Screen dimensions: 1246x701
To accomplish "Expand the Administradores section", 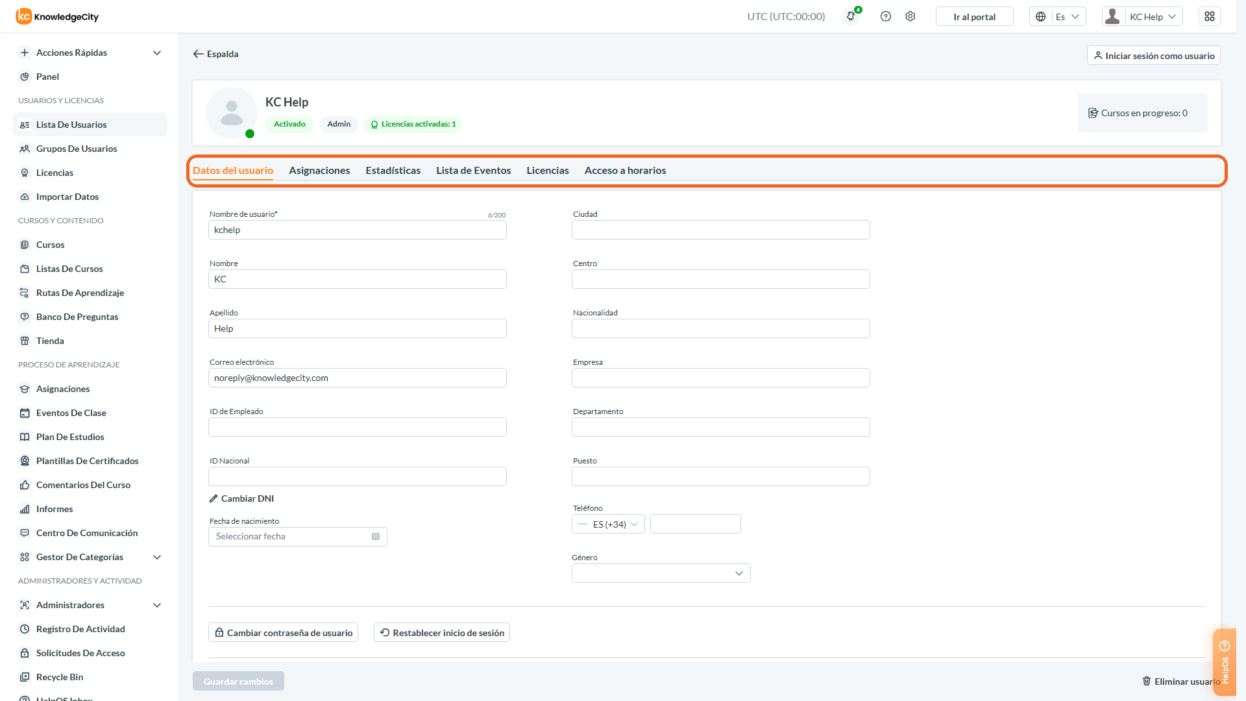I will pyautogui.click(x=156, y=605).
